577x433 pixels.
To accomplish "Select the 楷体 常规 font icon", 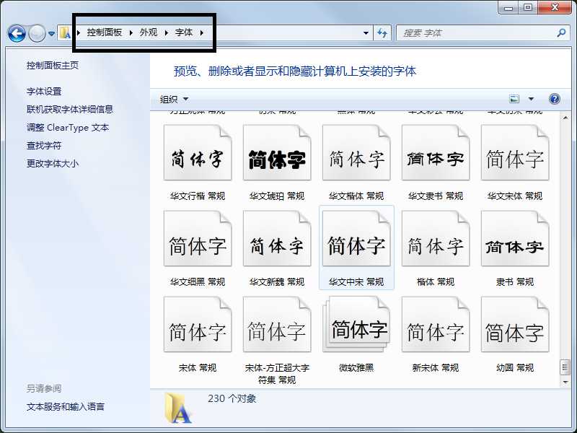I will (436, 239).
